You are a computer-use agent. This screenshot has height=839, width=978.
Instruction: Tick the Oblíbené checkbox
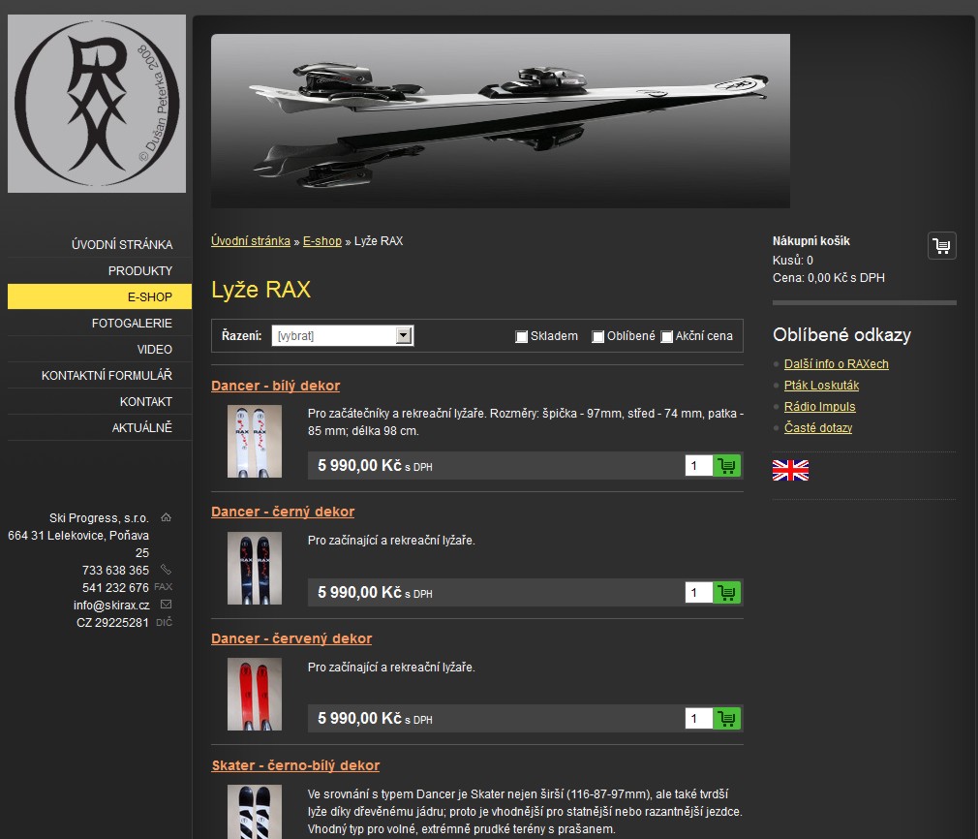click(597, 337)
